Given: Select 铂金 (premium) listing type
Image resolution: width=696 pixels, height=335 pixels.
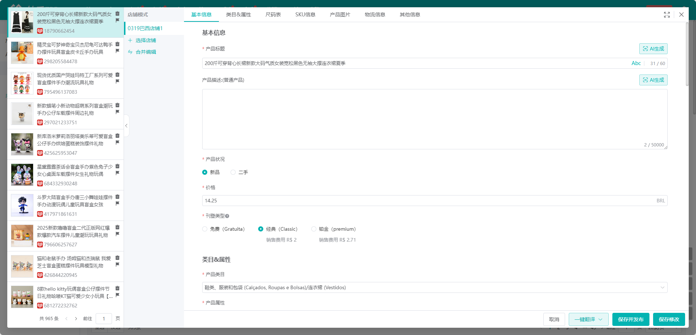Looking at the screenshot, I should click(313, 229).
